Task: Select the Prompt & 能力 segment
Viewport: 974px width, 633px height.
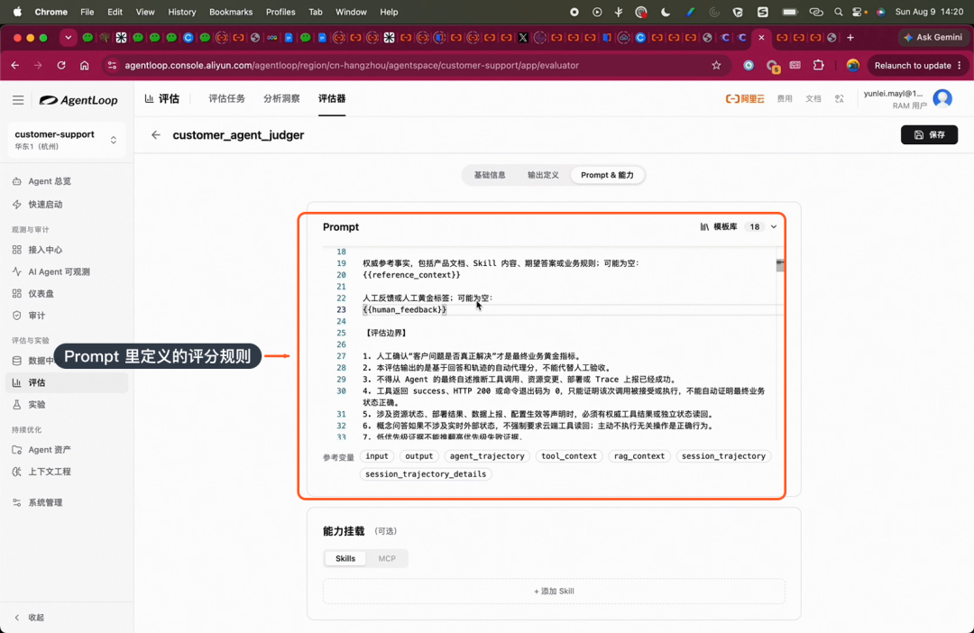Action: (608, 175)
